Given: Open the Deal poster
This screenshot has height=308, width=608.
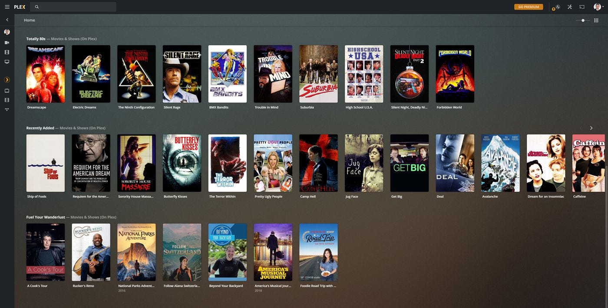Looking at the screenshot, I should pos(455,163).
